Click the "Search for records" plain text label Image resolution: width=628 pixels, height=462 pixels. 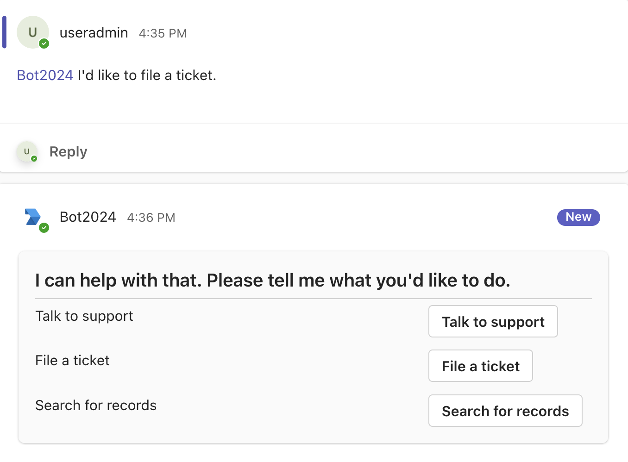[96, 405]
